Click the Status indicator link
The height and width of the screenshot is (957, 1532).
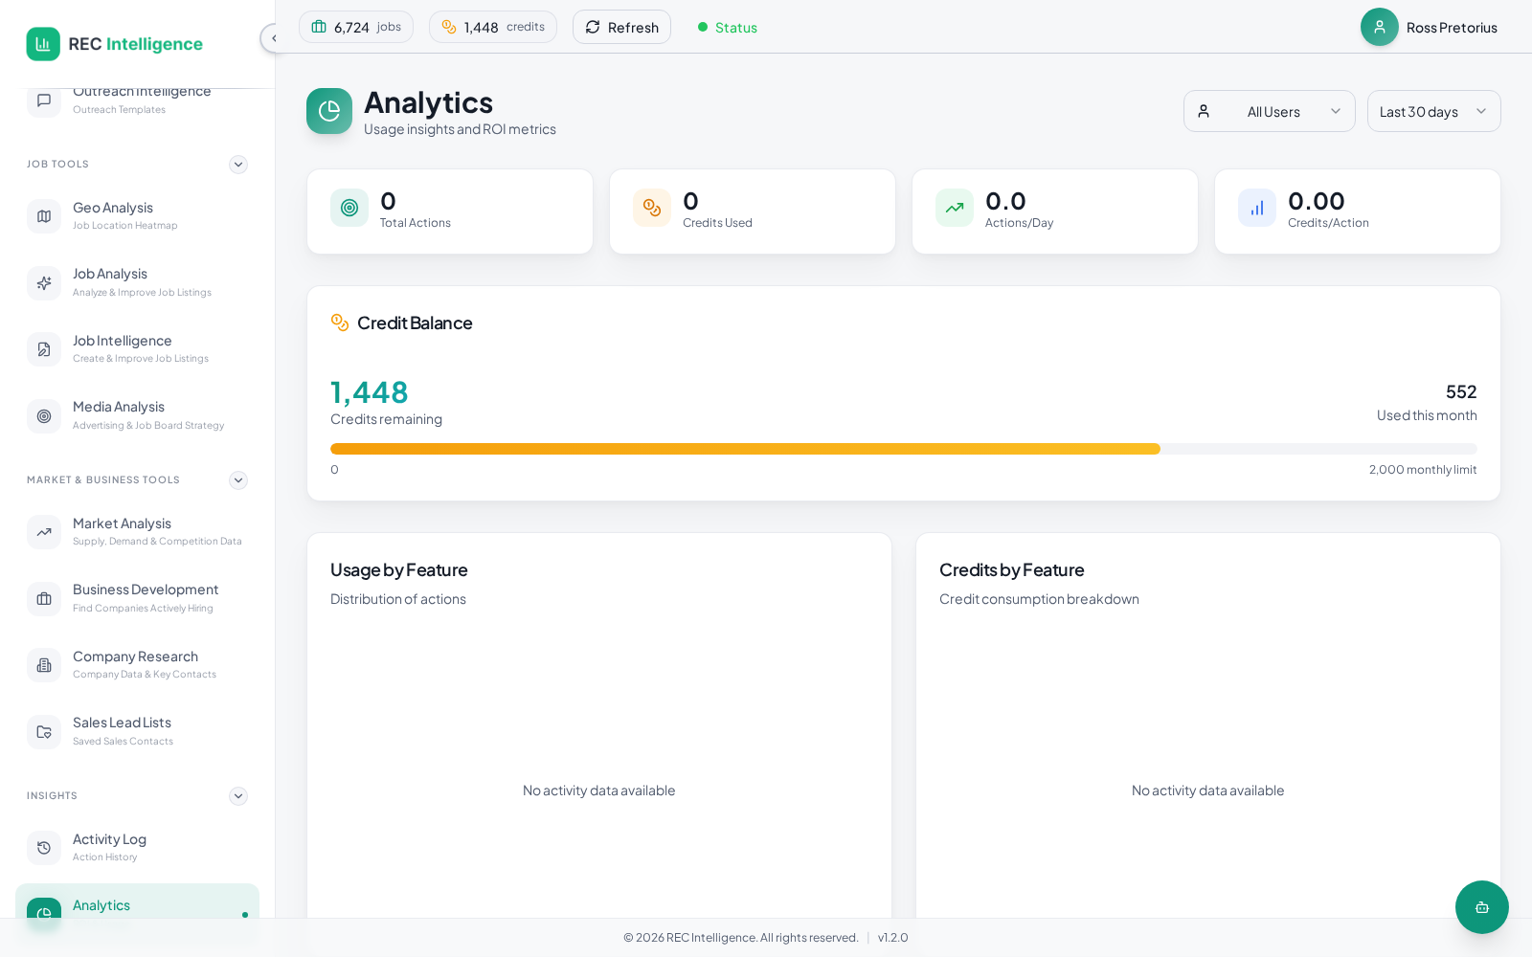(728, 27)
